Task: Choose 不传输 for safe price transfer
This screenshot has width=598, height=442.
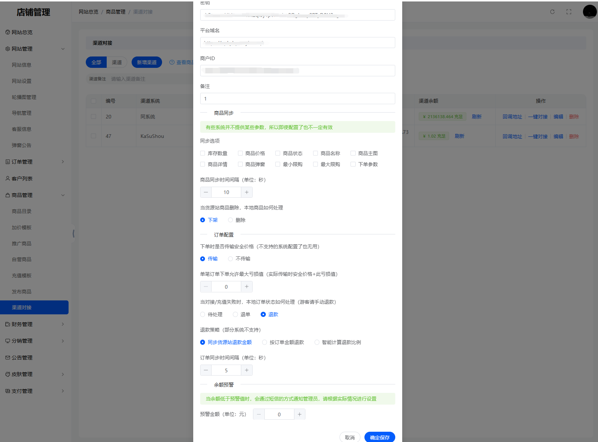Action: pos(231,259)
